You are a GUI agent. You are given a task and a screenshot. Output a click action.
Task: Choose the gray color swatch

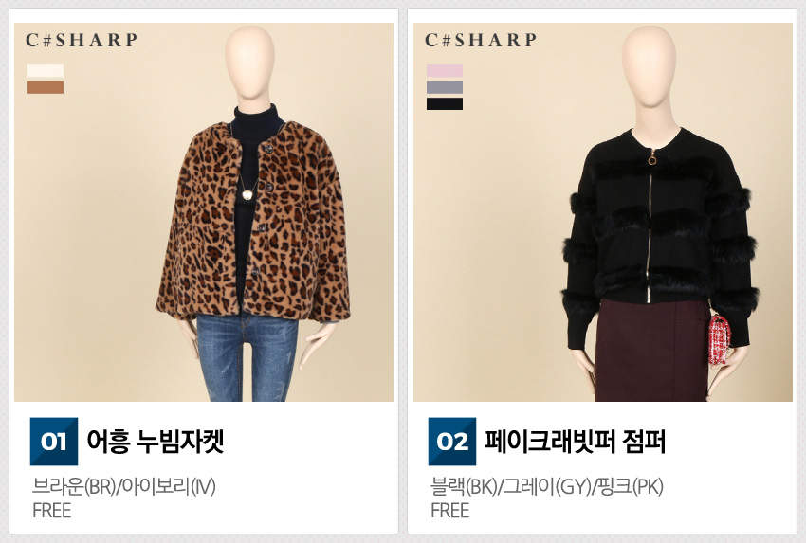pyautogui.click(x=445, y=87)
